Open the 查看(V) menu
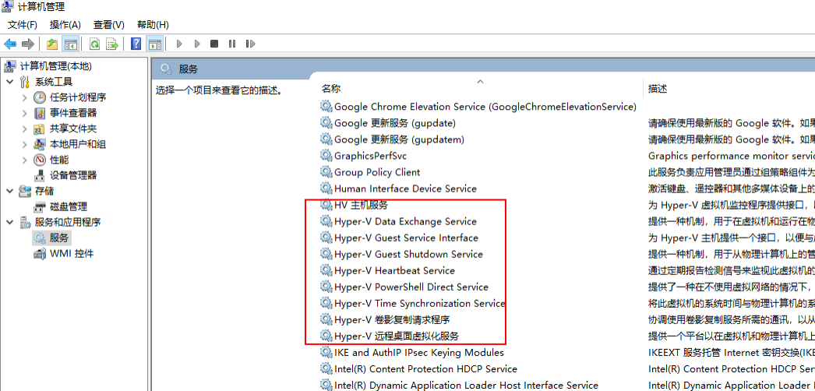Image resolution: width=815 pixels, height=391 pixels. pos(108,24)
